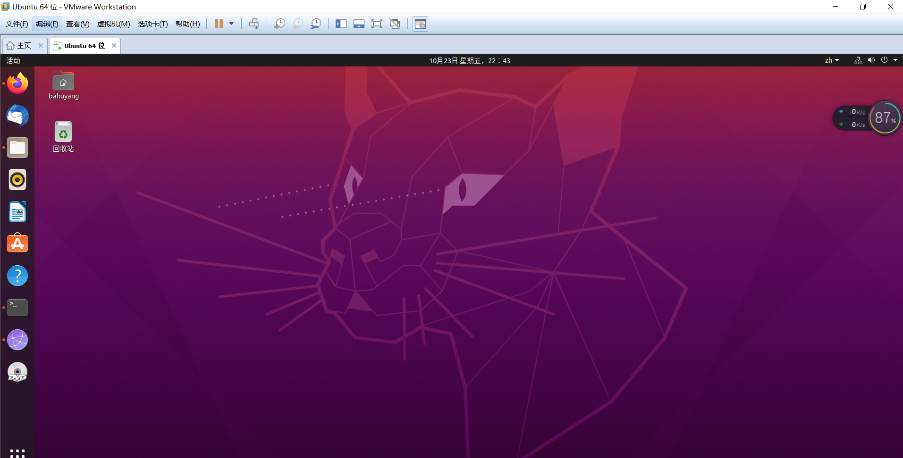Toggle Unity mode icon

pyautogui.click(x=395, y=24)
